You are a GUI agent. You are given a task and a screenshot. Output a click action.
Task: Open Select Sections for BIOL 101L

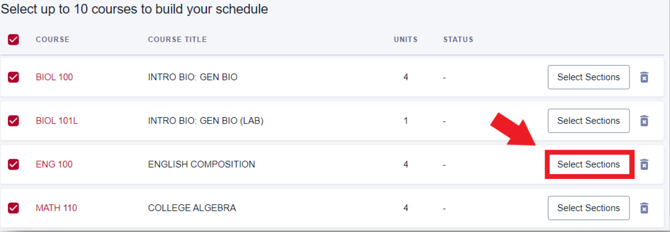(x=589, y=121)
